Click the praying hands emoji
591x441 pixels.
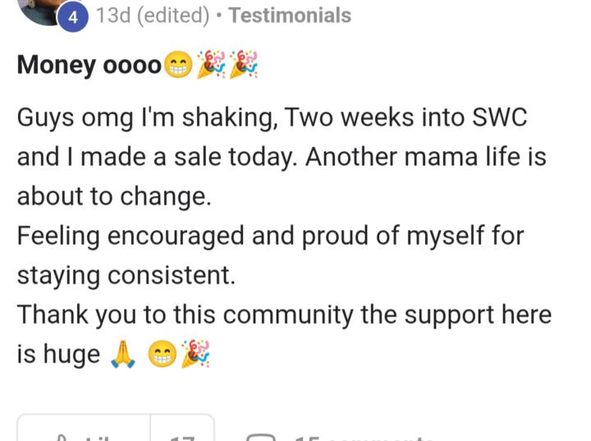pos(121,354)
